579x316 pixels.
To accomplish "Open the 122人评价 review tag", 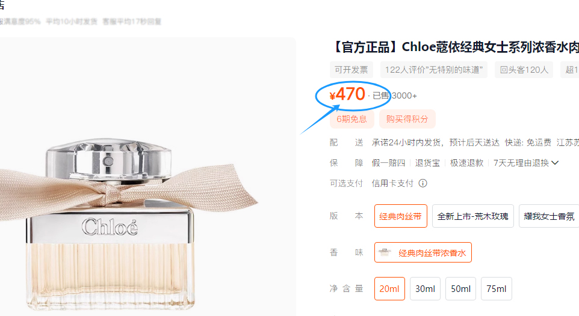I will [x=434, y=70].
